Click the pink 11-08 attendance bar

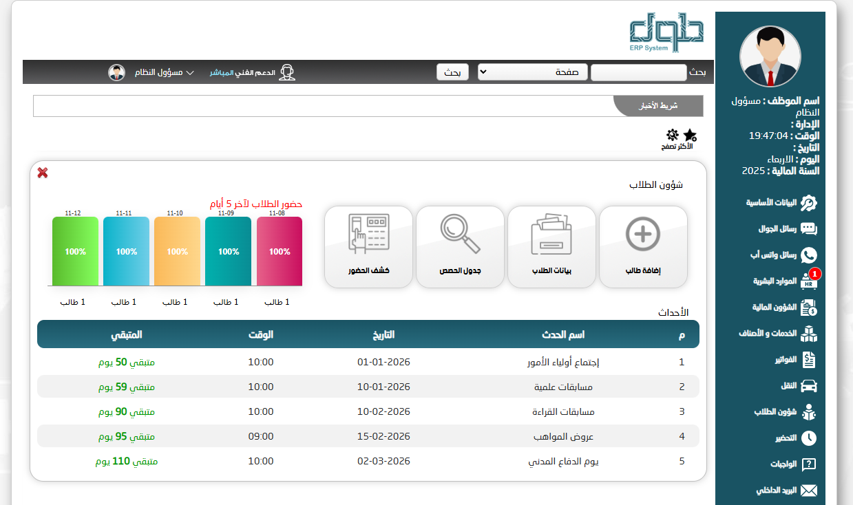pyautogui.click(x=280, y=251)
